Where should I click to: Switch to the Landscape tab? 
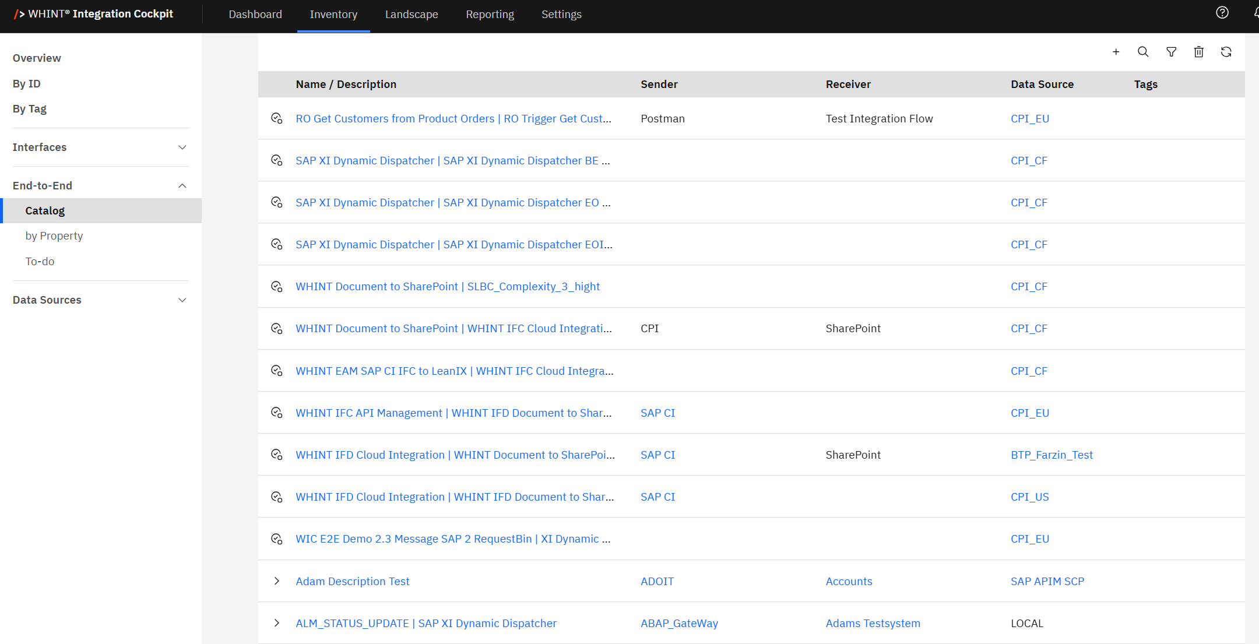click(411, 15)
